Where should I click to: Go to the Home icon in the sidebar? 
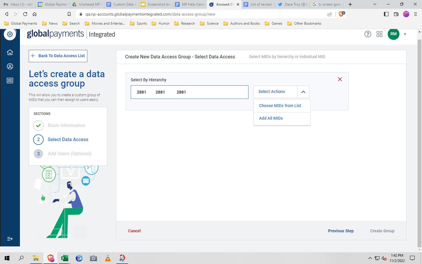(x=10, y=52)
